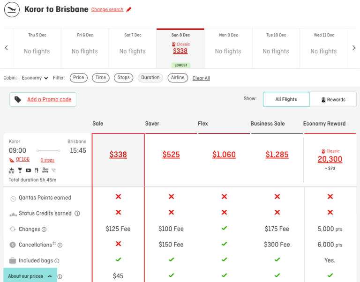Open the QF166 flight details link

point(22,159)
